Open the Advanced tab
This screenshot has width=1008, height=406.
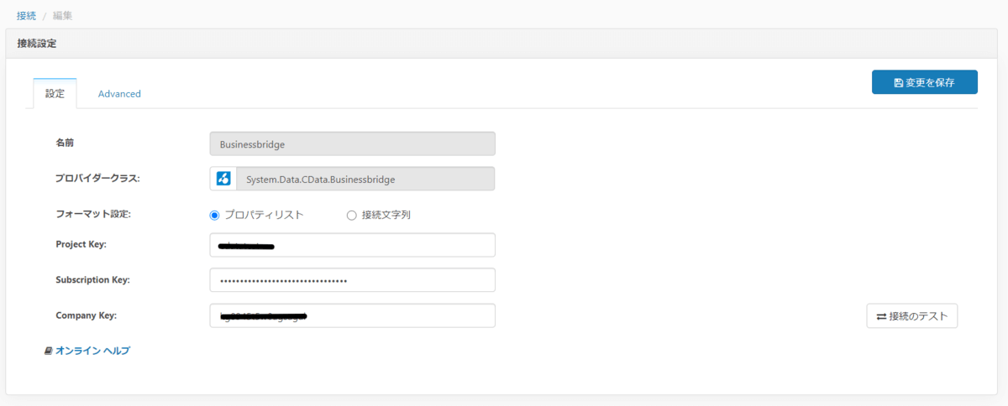(x=119, y=94)
